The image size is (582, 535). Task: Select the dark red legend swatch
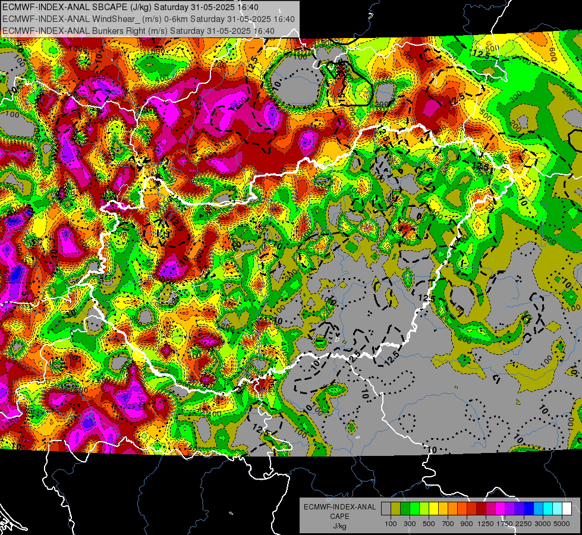482,508
